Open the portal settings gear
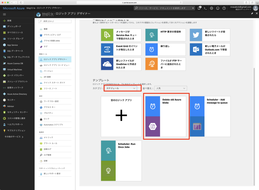This screenshot has width=259, height=190. [x=211, y=8]
